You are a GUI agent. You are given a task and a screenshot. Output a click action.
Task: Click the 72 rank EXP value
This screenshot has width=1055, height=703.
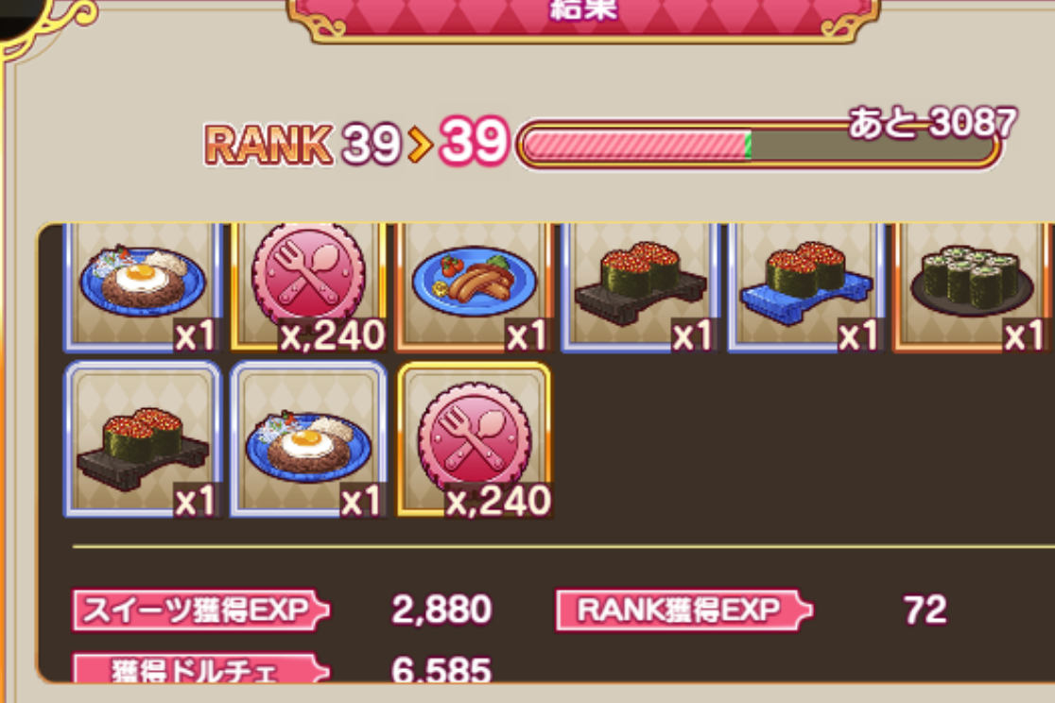tap(925, 610)
